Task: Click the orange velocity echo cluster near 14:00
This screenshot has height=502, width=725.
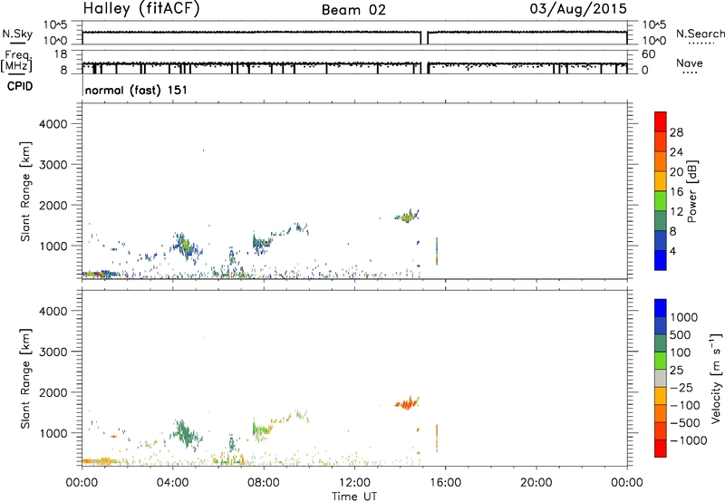Action: tap(407, 403)
